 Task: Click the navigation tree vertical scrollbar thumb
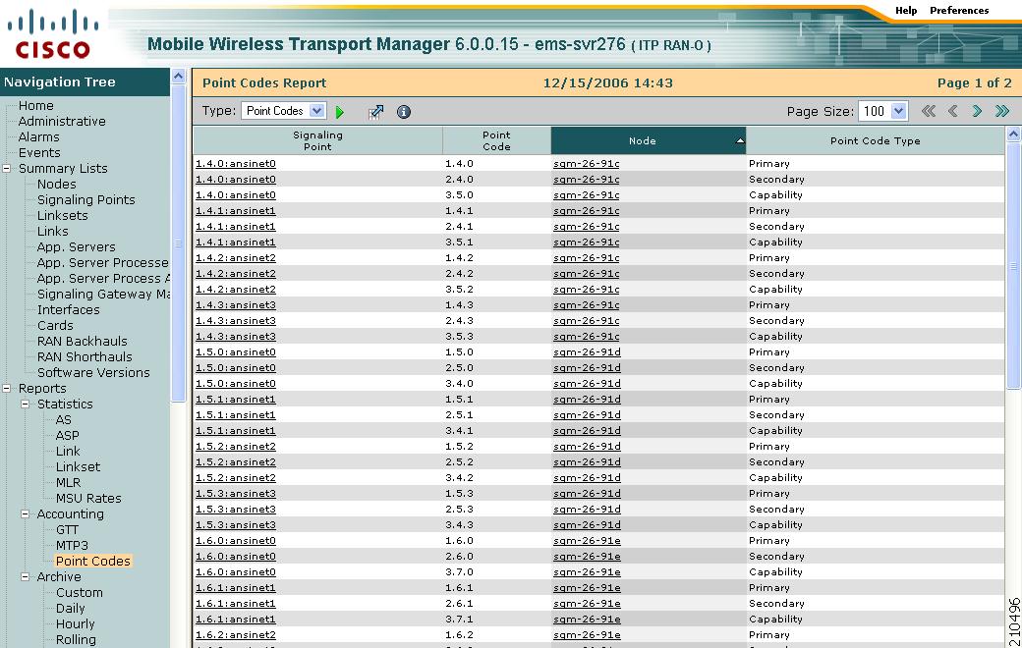point(179,243)
